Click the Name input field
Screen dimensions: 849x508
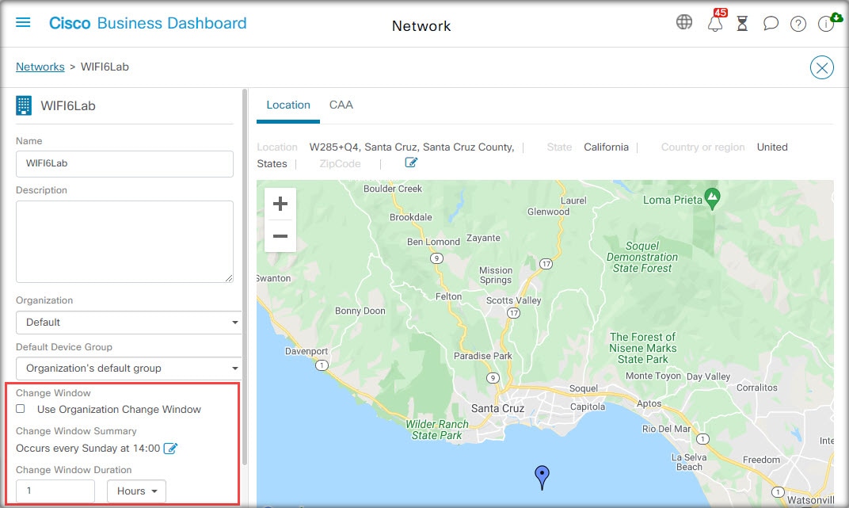pyautogui.click(x=124, y=163)
